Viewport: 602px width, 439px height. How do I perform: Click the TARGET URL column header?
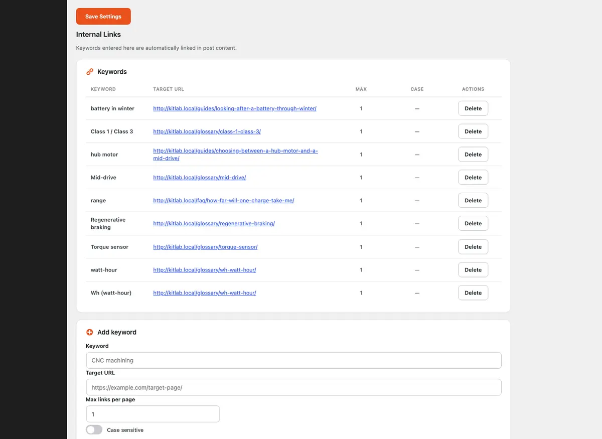169,89
